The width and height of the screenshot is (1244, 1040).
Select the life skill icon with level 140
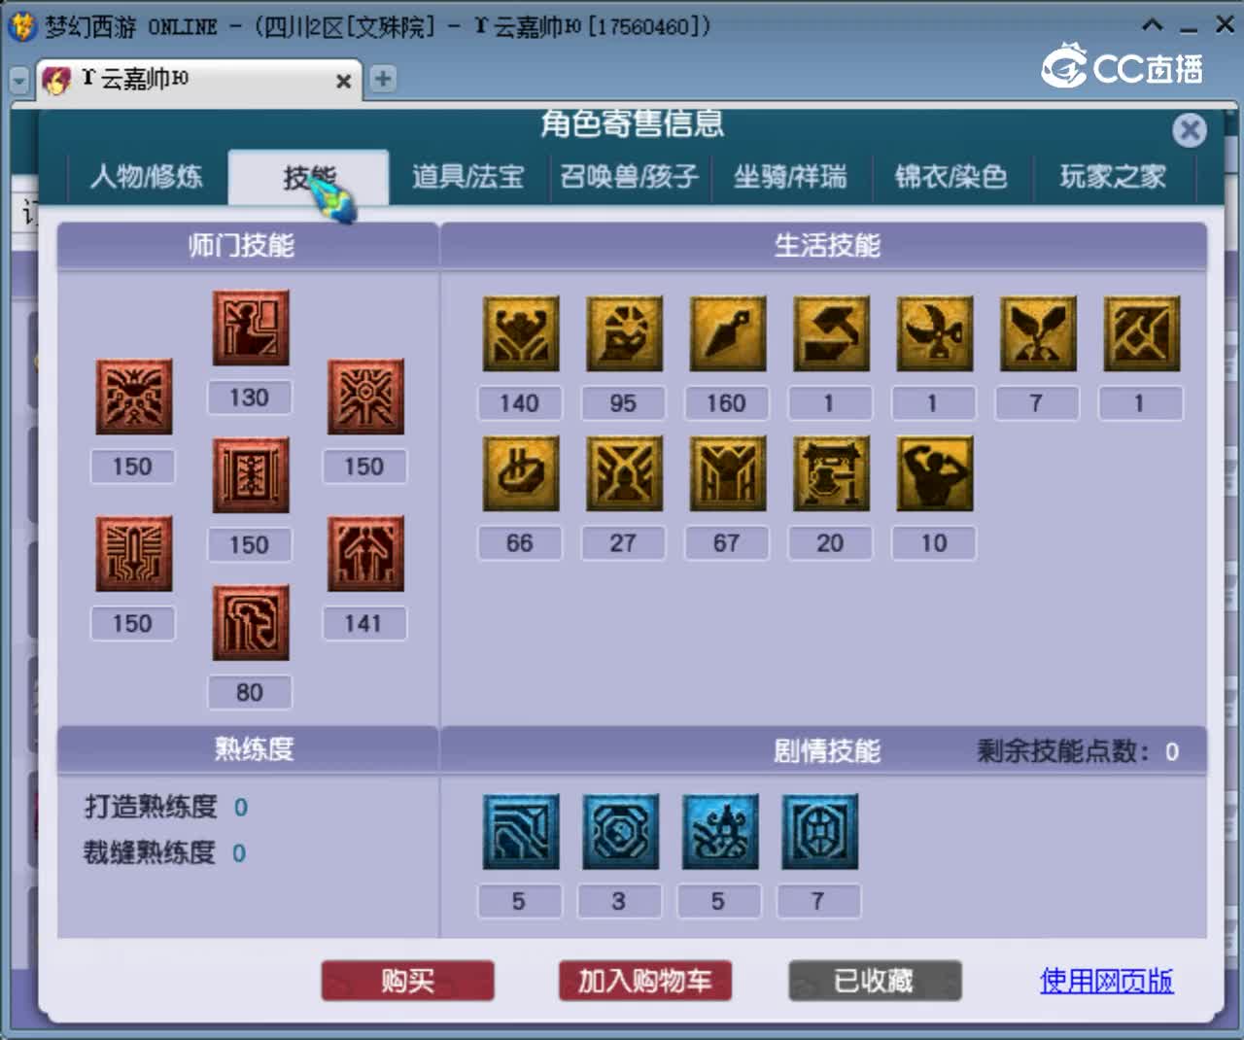pos(521,333)
